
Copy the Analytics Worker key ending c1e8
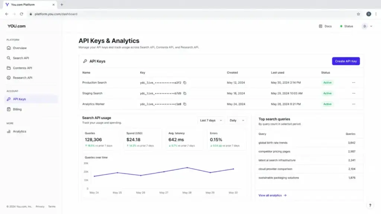[185, 104]
